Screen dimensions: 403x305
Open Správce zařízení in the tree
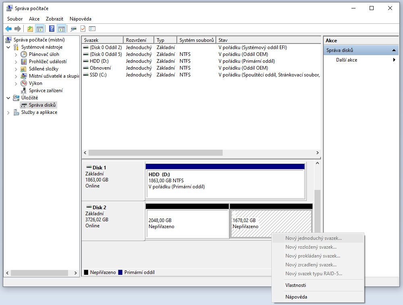[x=45, y=91]
